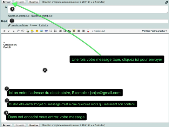Align text to the right

point(83,31)
